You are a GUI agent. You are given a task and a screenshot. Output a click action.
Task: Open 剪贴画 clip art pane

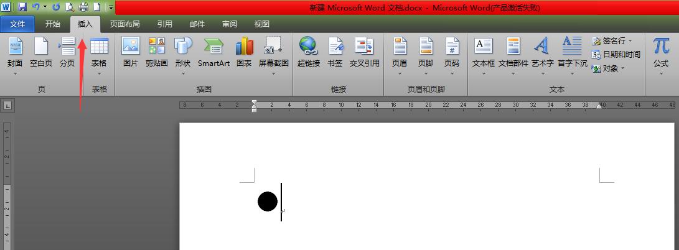pyautogui.click(x=157, y=52)
